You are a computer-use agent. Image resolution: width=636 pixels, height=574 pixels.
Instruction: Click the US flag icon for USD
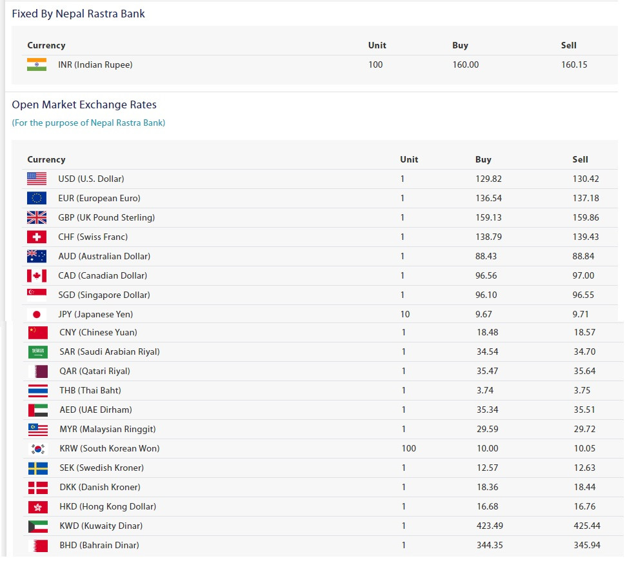click(x=37, y=179)
